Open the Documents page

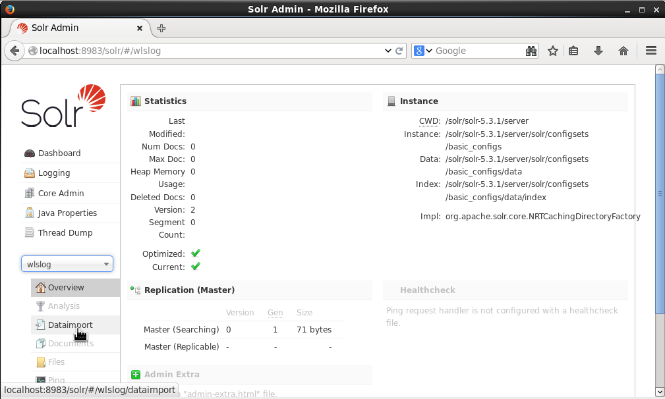[x=71, y=343]
